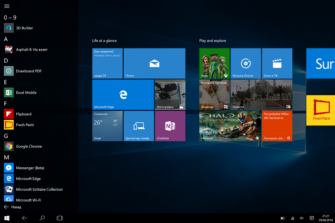335x223 pixels.
Task: Click the Life at a glance heading
Action: pos(104,41)
